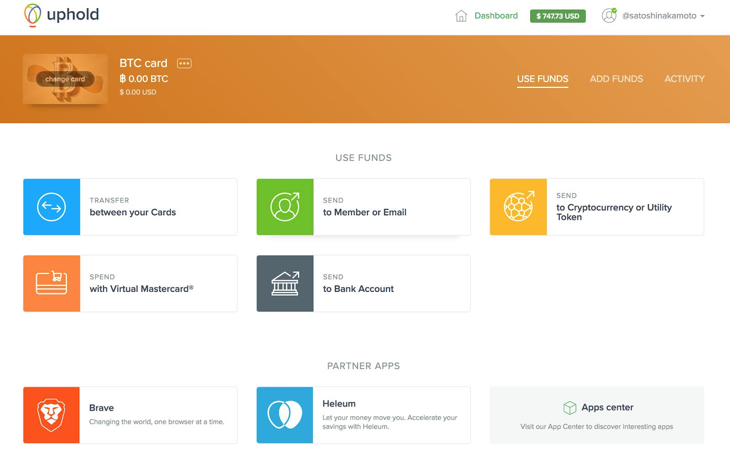This screenshot has height=463, width=730.
Task: Click the Heleum partner app icon
Action: [285, 415]
